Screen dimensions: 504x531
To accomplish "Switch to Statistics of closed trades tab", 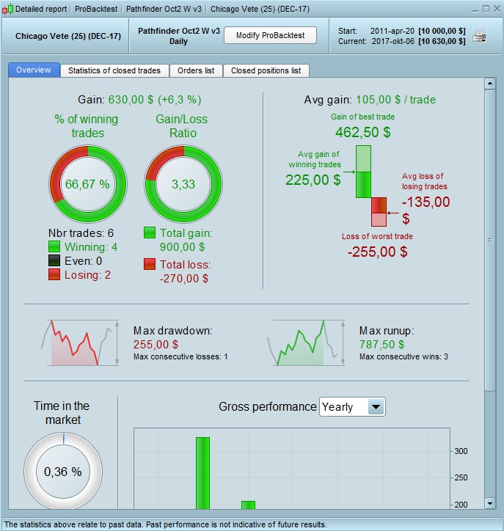I will pyautogui.click(x=114, y=70).
